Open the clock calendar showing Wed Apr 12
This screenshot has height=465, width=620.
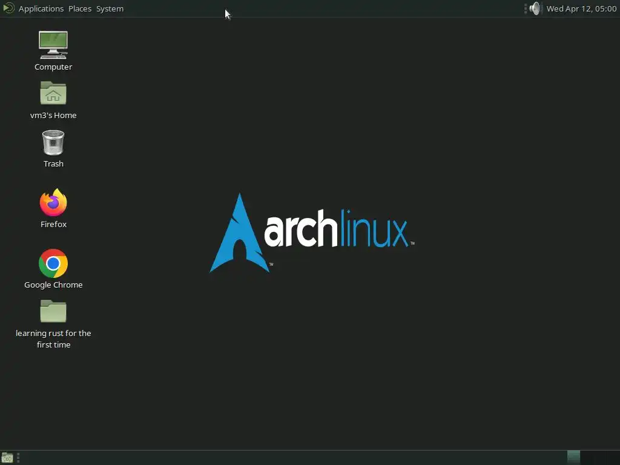point(581,8)
